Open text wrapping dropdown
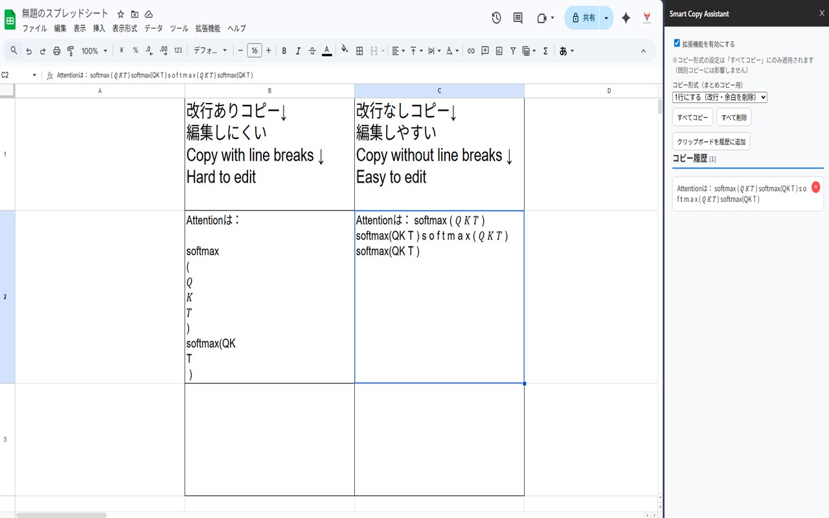 click(434, 51)
